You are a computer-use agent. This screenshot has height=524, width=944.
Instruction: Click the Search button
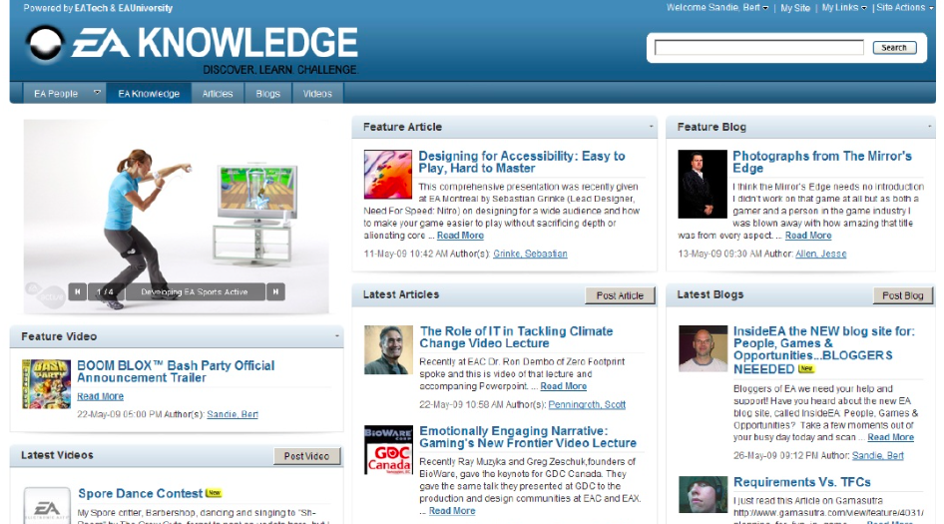click(894, 48)
